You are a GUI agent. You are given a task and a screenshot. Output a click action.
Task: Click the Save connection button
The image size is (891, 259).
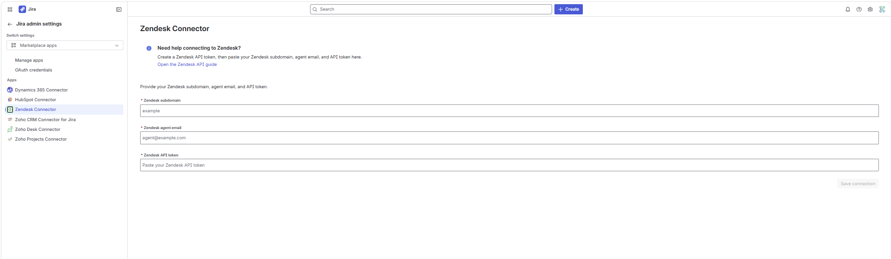[x=858, y=184]
